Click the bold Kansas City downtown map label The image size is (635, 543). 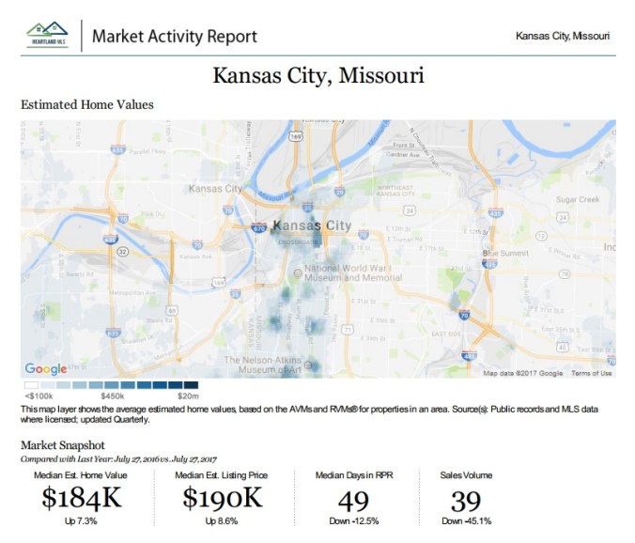(312, 225)
